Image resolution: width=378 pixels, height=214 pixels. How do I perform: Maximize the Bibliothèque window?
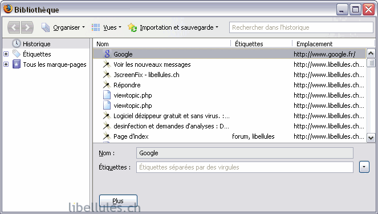pyautogui.click(x=355, y=10)
